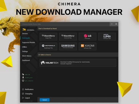Click the credits icon in sidebar
The height and width of the screenshot is (104, 139).
tap(23, 74)
